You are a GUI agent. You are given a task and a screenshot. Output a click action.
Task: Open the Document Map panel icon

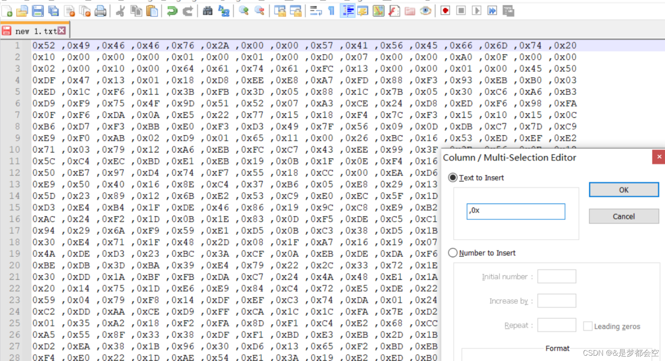point(378,11)
